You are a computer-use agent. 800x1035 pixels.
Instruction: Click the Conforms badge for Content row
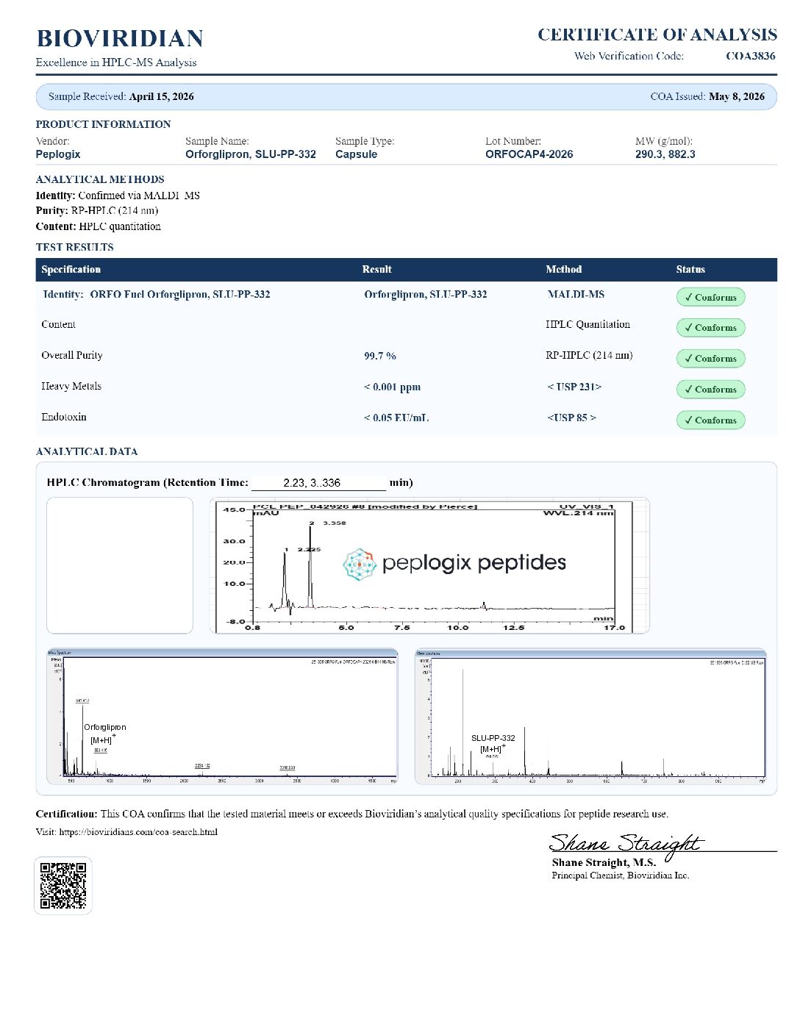point(710,328)
